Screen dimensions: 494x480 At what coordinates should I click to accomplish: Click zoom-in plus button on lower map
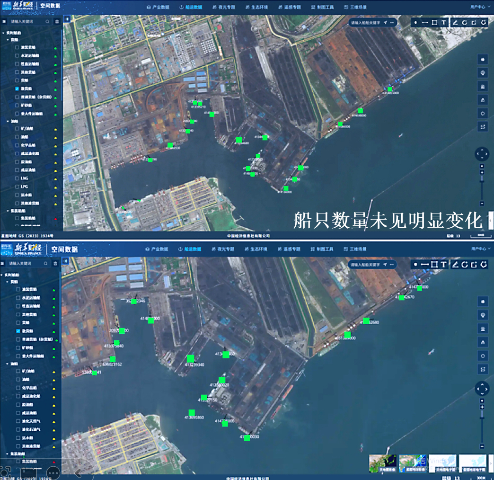pyautogui.click(x=482, y=407)
